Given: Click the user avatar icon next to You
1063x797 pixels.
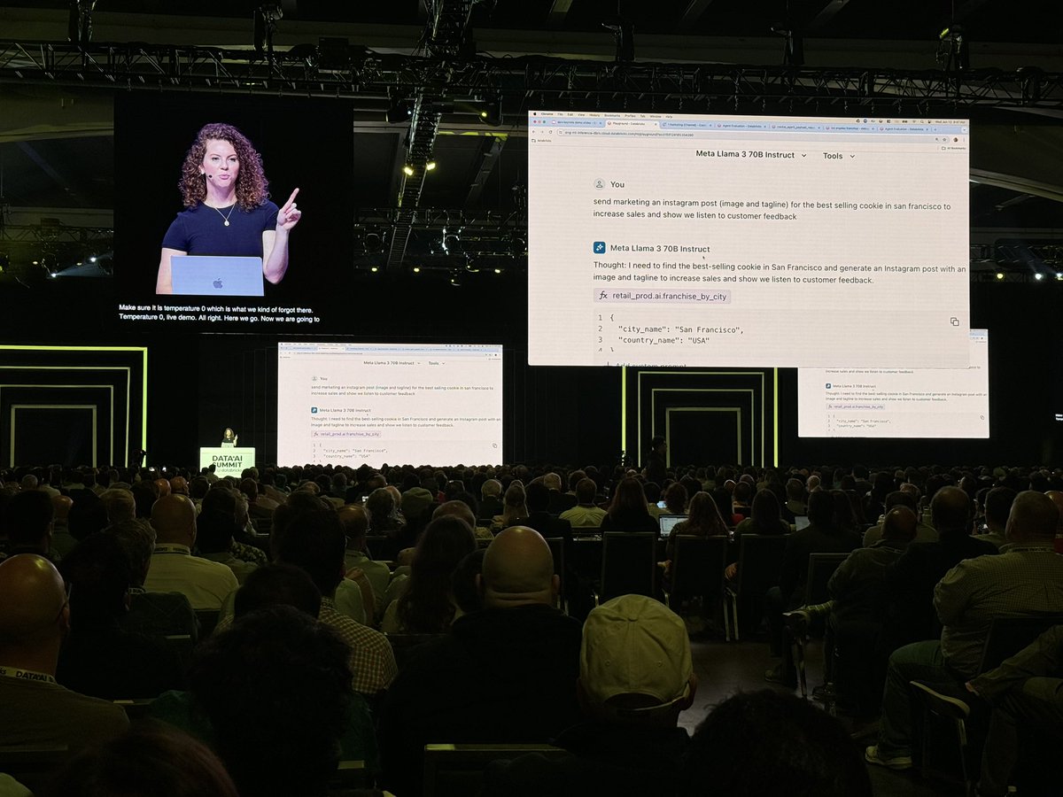Looking at the screenshot, I should (600, 184).
